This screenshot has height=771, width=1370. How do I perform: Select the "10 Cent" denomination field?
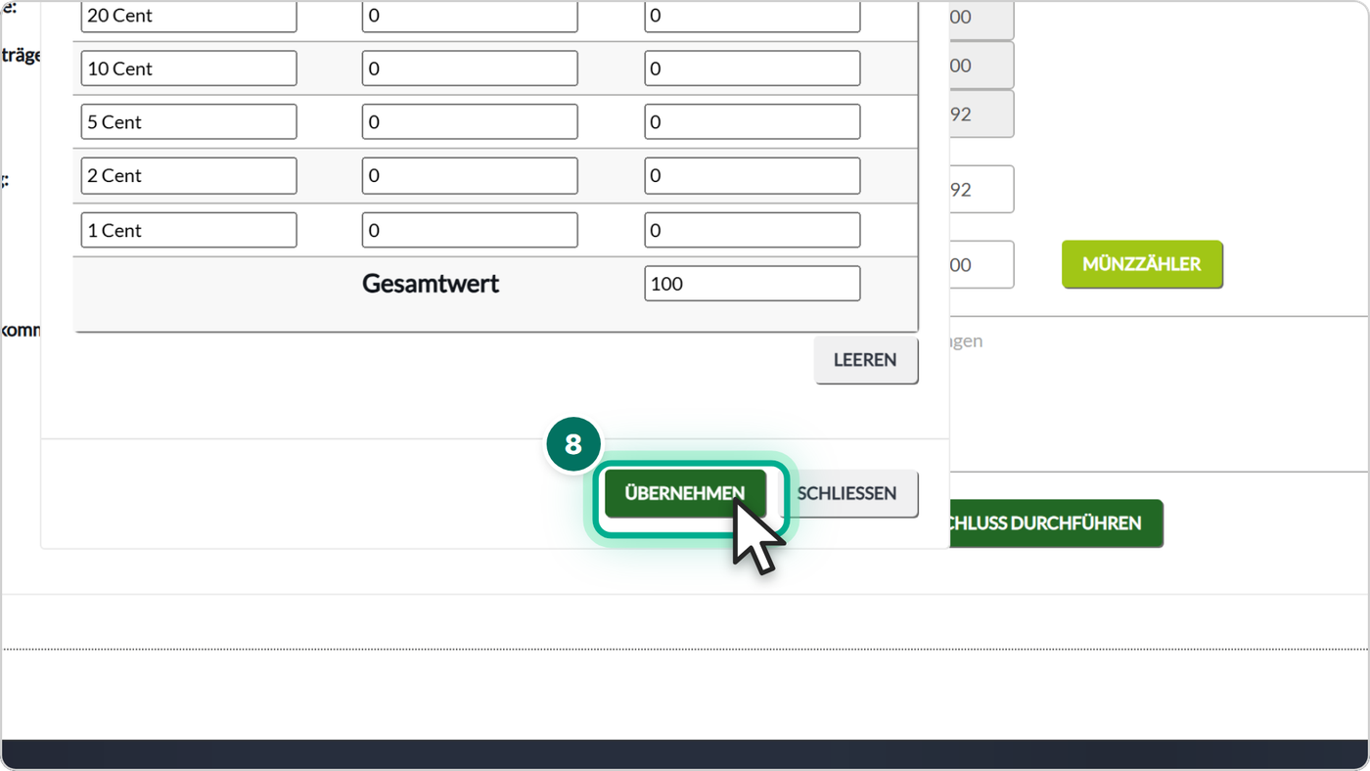(189, 68)
